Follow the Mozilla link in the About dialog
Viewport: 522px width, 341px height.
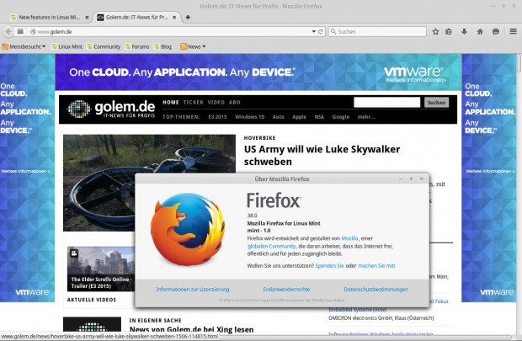pyautogui.click(x=349, y=238)
